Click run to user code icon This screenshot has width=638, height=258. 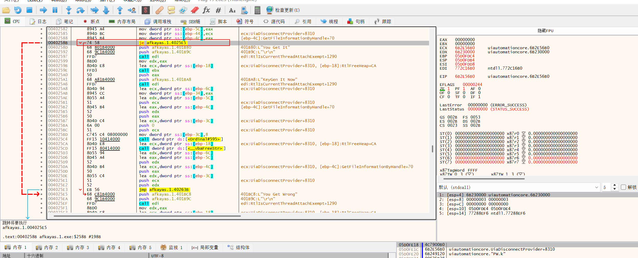pos(132,10)
